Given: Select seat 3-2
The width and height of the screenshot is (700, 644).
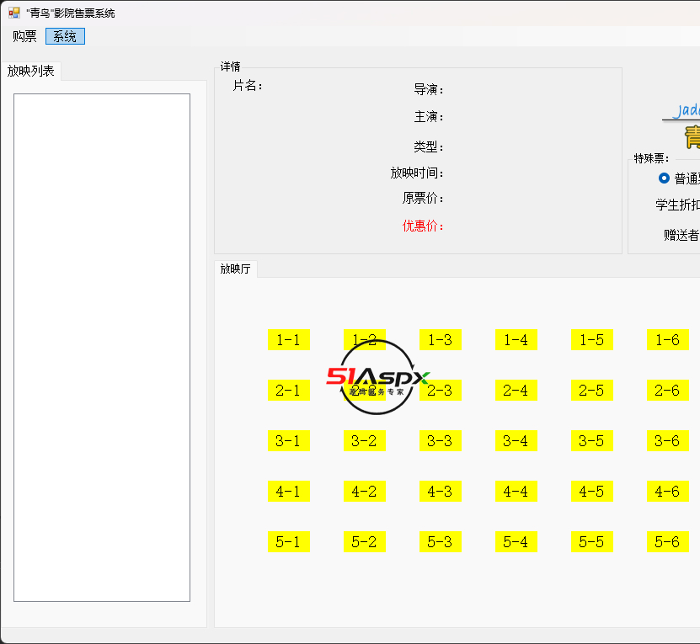Looking at the screenshot, I should [x=365, y=440].
